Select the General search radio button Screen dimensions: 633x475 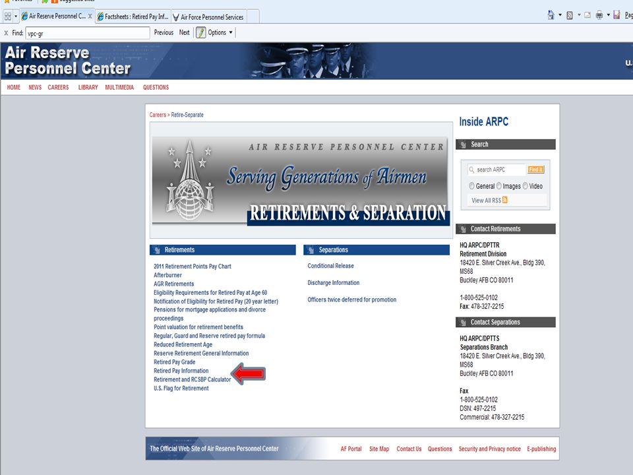pyautogui.click(x=471, y=186)
